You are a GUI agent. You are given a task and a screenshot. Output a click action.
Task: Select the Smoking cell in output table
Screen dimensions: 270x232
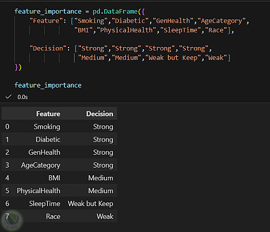(47, 127)
